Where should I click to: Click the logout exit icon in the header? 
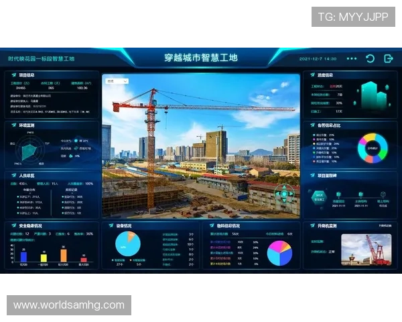click(x=389, y=58)
